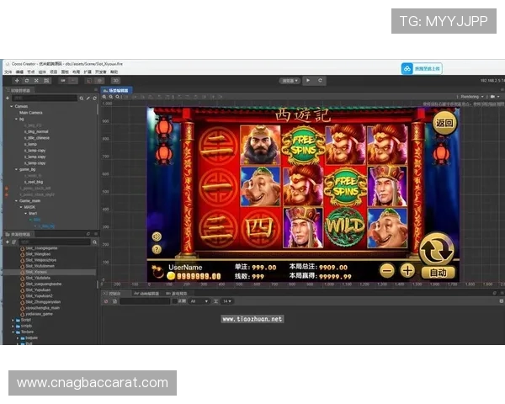Collapse the Texture folder
505x404 pixels.
click(x=13, y=332)
